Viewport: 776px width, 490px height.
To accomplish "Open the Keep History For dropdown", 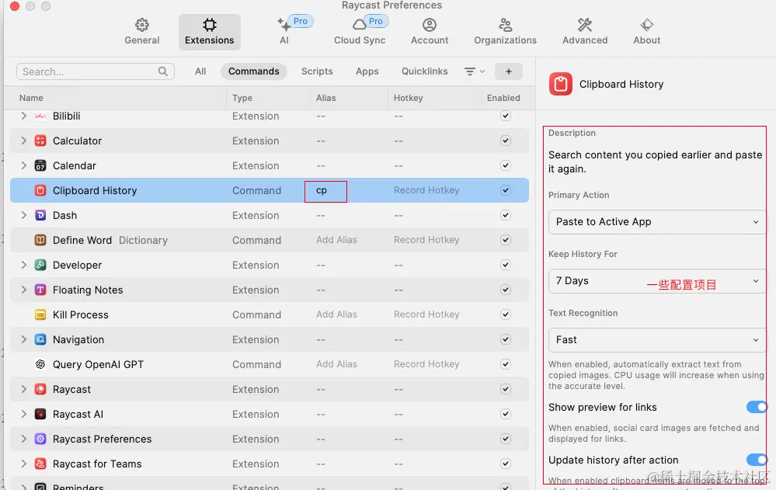I will pos(657,280).
